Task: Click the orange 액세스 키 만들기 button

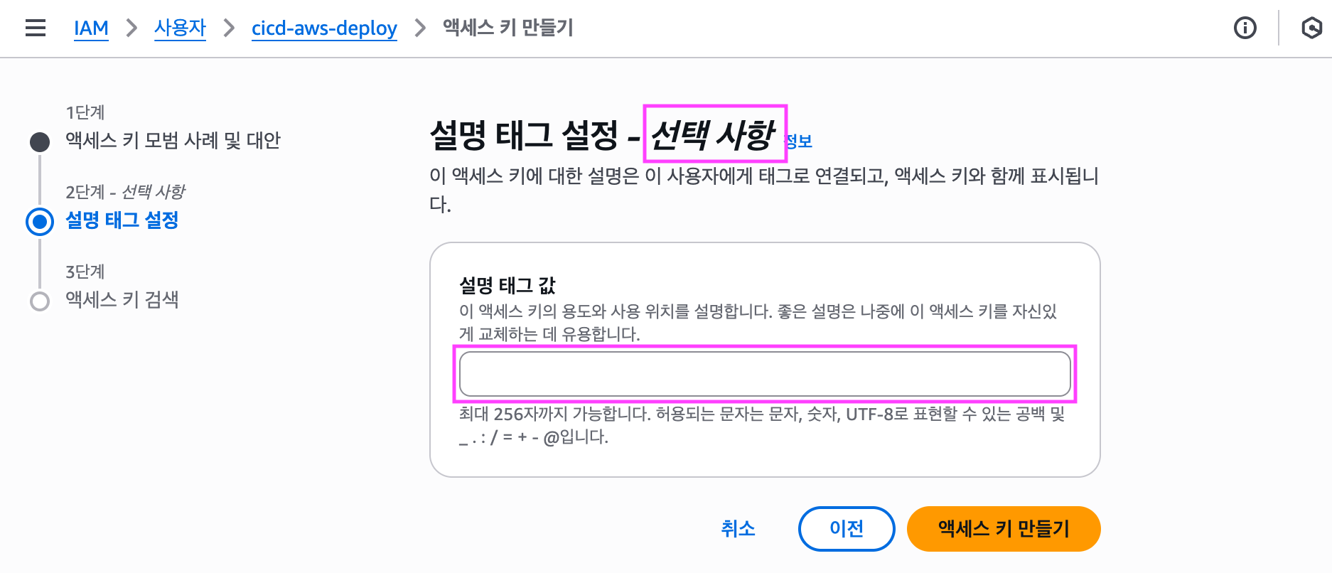Action: pyautogui.click(x=1003, y=529)
